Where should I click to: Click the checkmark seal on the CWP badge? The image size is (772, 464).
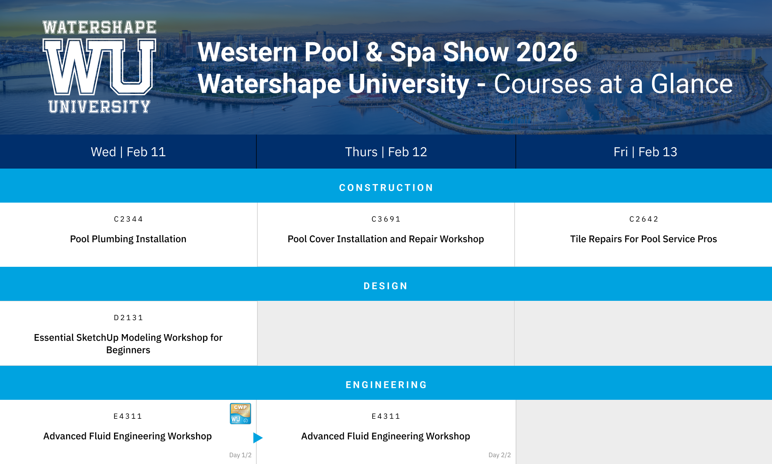coord(246,421)
